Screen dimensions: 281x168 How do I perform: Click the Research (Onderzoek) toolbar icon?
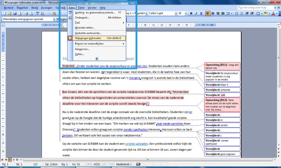[43, 13]
